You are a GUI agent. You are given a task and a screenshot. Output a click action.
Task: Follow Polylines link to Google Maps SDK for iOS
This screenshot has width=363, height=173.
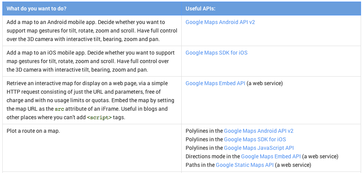[x=255, y=140]
